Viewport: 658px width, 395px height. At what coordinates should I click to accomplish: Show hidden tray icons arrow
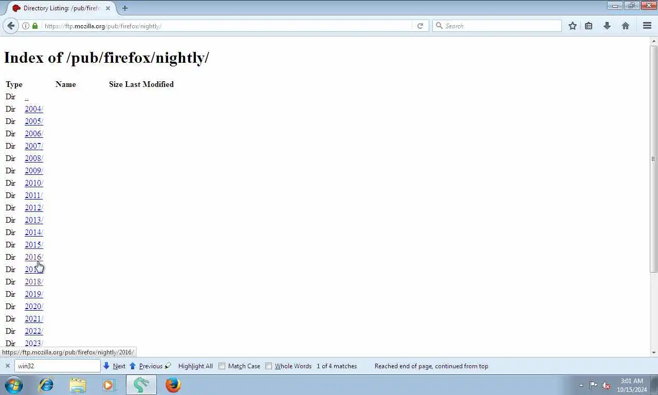coord(581,385)
